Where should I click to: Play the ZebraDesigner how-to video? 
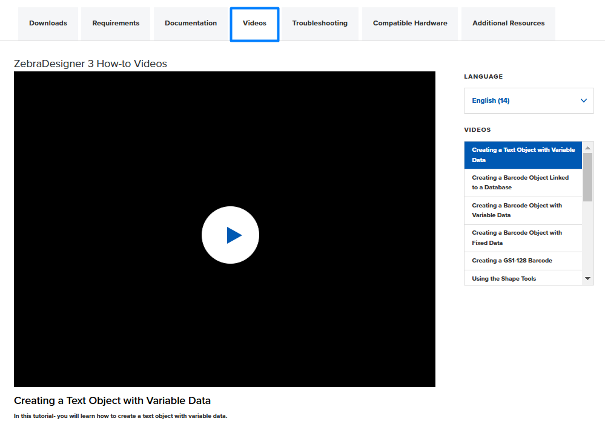click(230, 235)
